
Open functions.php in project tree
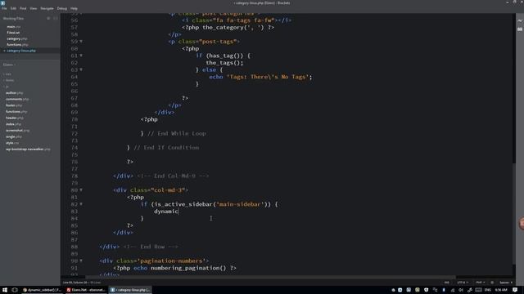[x=16, y=112]
